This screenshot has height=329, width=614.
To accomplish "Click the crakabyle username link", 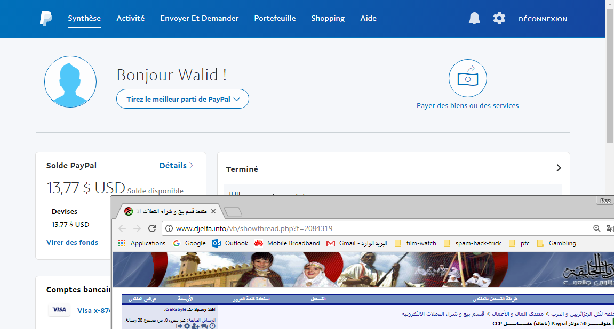I will 176,309.
